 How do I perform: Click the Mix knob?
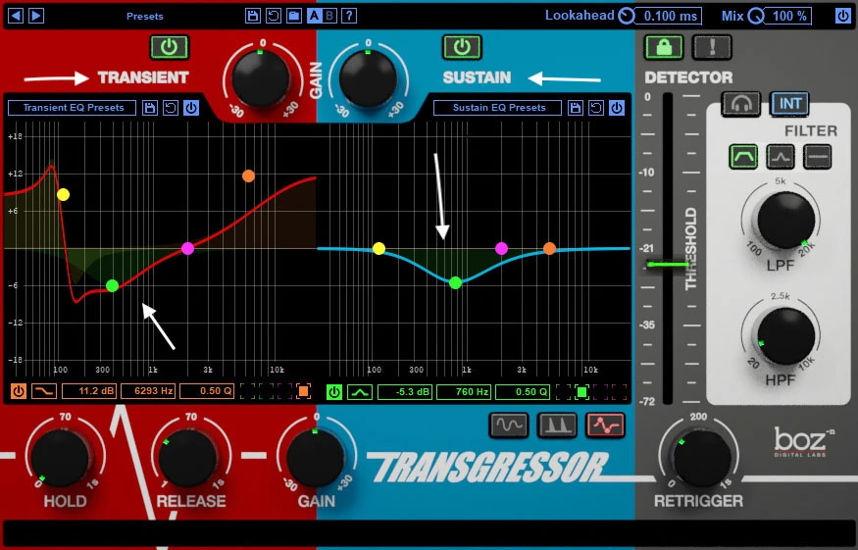(756, 16)
